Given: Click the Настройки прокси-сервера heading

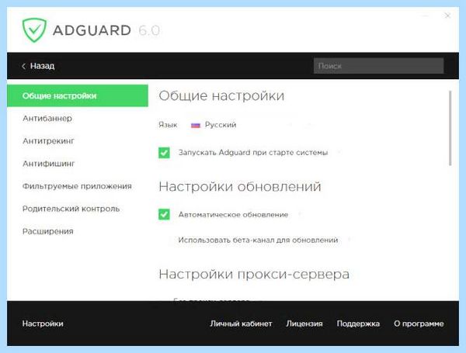Looking at the screenshot, I should click(254, 275).
